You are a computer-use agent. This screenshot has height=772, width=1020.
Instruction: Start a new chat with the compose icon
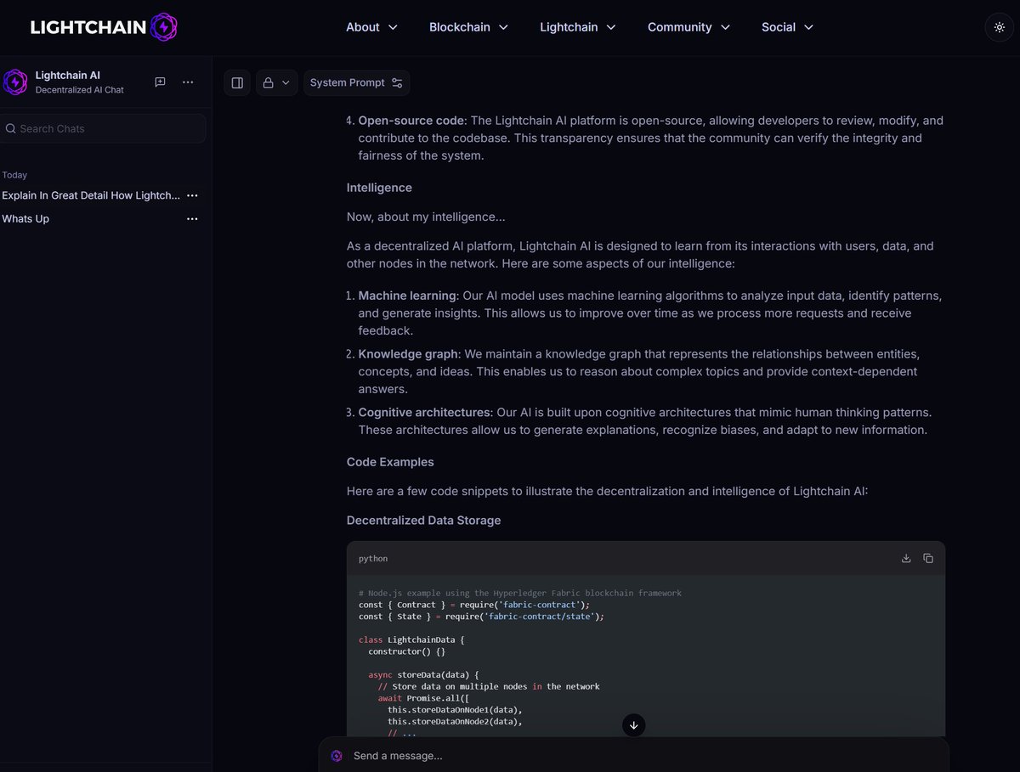pos(160,82)
